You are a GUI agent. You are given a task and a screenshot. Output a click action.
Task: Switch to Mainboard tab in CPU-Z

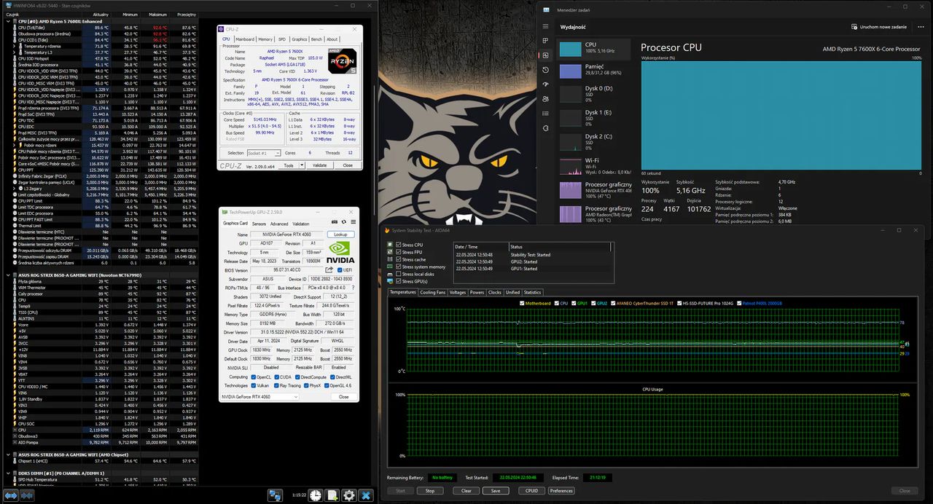[245, 39]
